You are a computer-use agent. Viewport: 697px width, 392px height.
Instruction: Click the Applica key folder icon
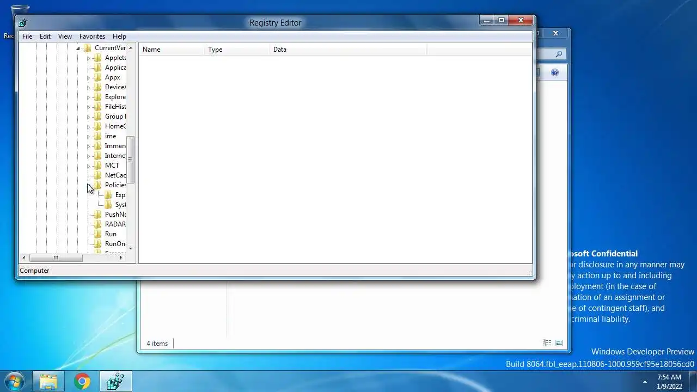coord(98,68)
